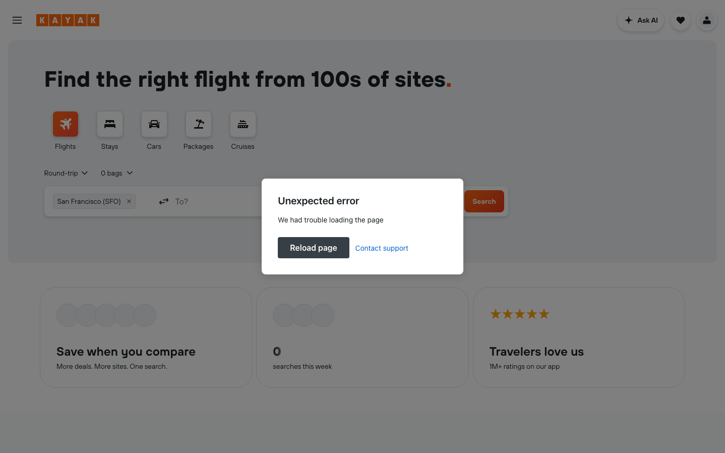
Task: Open the Ask AI feature
Action: click(x=640, y=20)
